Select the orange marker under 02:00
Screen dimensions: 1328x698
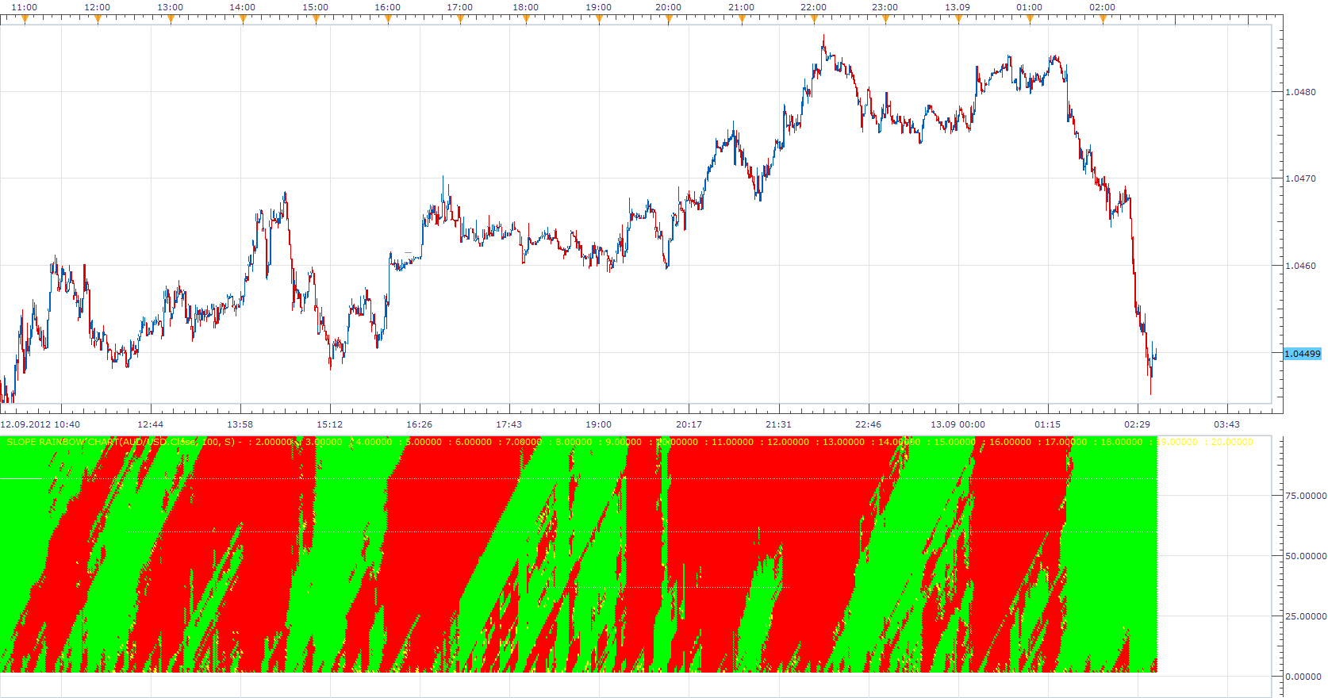point(1103,20)
